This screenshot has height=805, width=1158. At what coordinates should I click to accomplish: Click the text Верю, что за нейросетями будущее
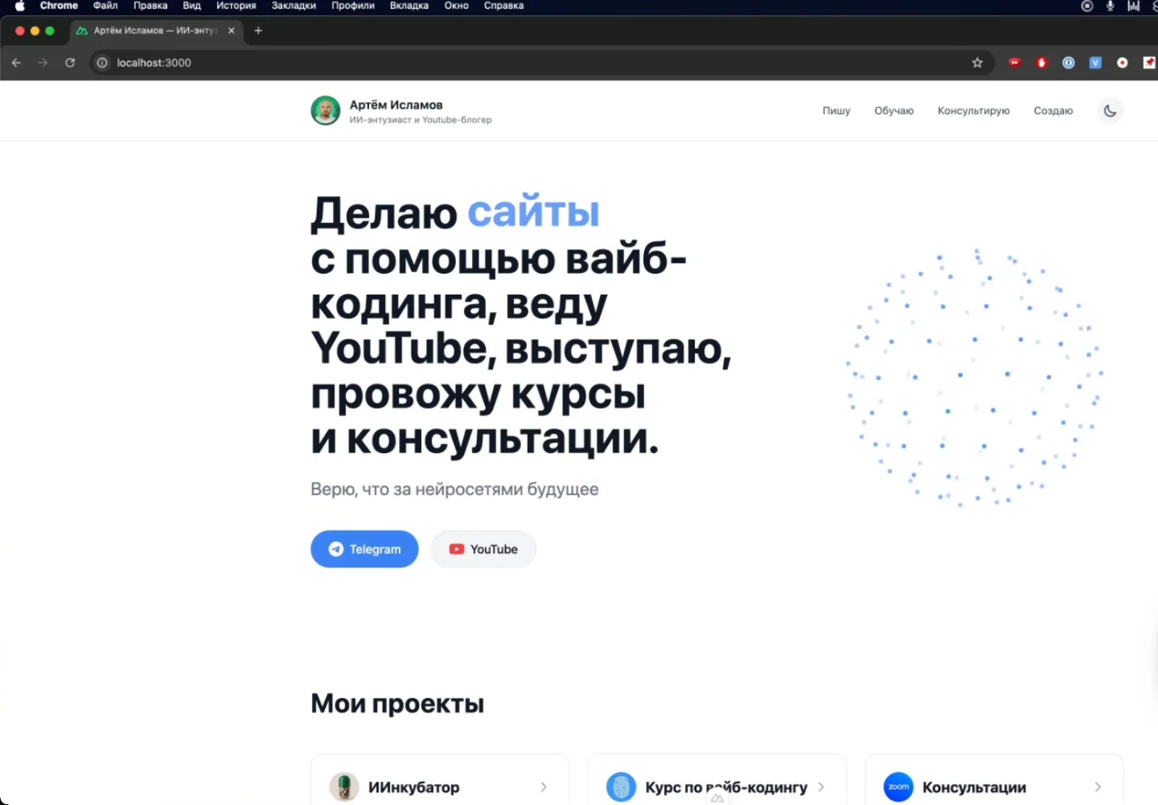pos(455,489)
